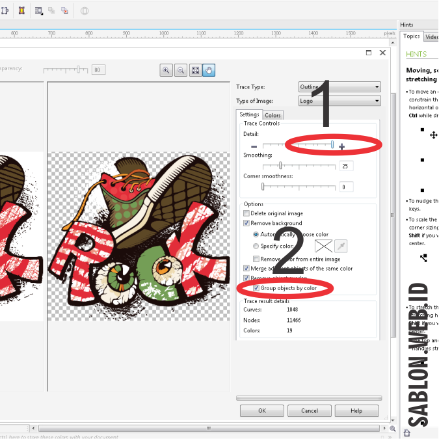Click the detail plus icon
The image size is (439, 439).
point(341,146)
